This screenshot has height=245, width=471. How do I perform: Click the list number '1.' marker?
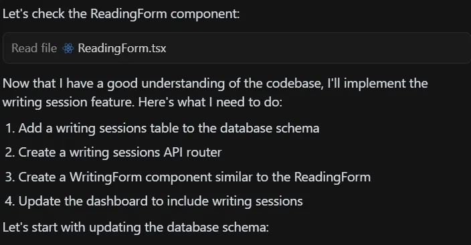[x=10, y=129]
